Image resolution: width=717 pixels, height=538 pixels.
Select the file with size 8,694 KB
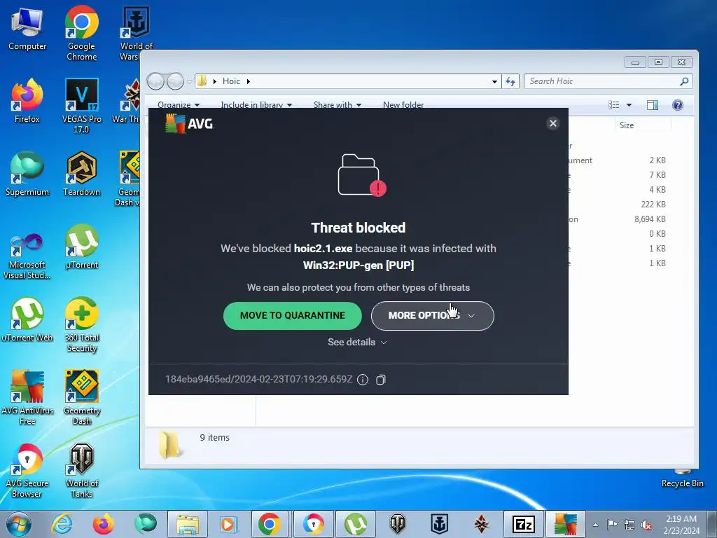650,219
